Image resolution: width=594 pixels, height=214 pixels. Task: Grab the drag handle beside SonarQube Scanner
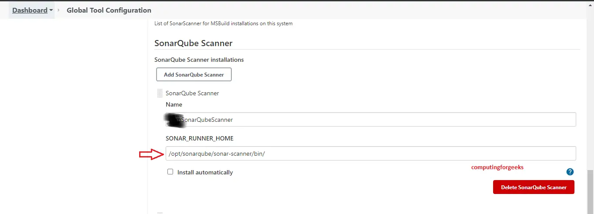point(160,93)
